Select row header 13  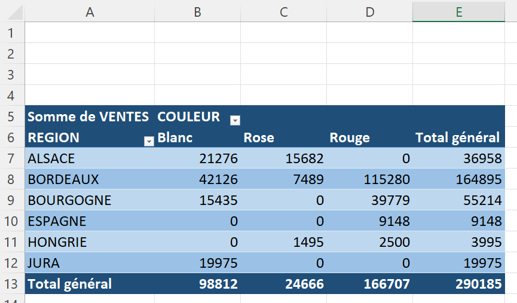point(12,284)
